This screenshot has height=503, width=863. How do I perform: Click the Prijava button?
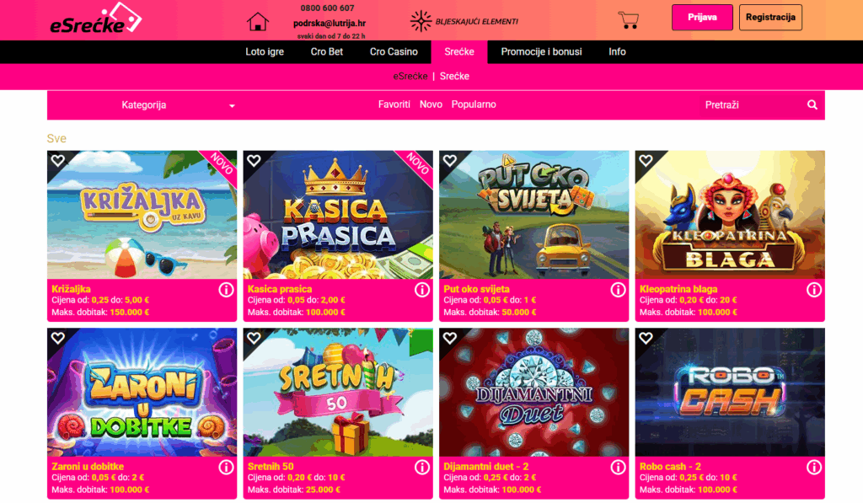[702, 17]
